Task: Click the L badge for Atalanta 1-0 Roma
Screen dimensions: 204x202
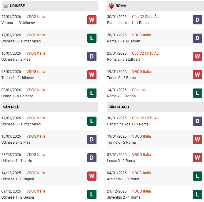Action: (x=198, y=176)
